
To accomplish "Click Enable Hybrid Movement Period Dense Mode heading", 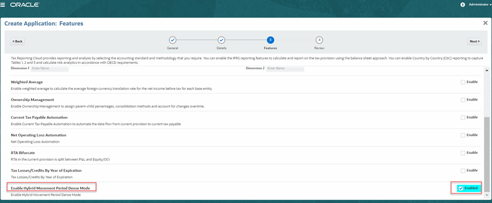I will point(51,188).
